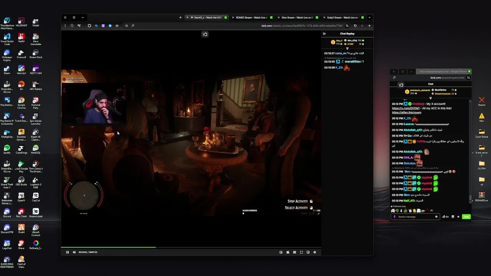Click the message field in popout chat

415,217
